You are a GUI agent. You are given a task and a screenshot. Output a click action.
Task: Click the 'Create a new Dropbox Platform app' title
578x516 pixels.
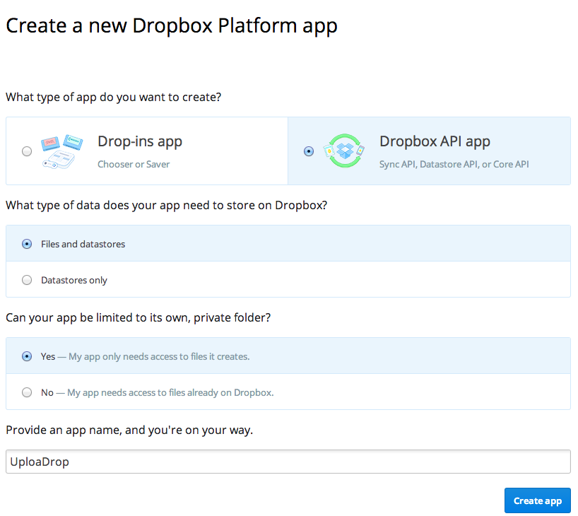[172, 26]
